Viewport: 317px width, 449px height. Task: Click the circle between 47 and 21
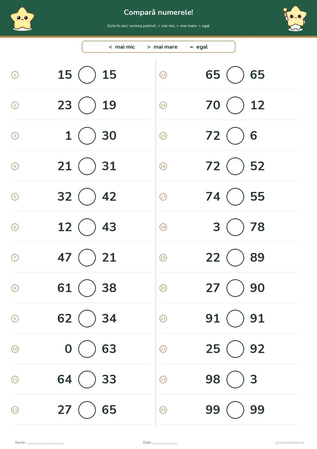point(87,257)
